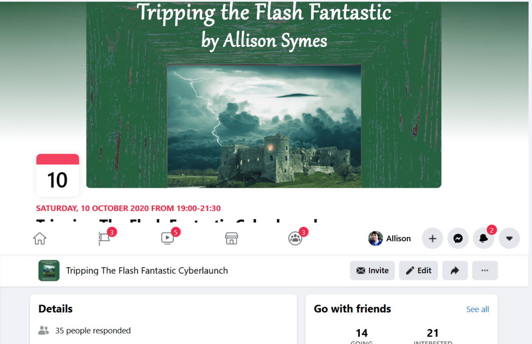The image size is (532, 344).
Task: Open the event more options ellipsis
Action: (485, 270)
